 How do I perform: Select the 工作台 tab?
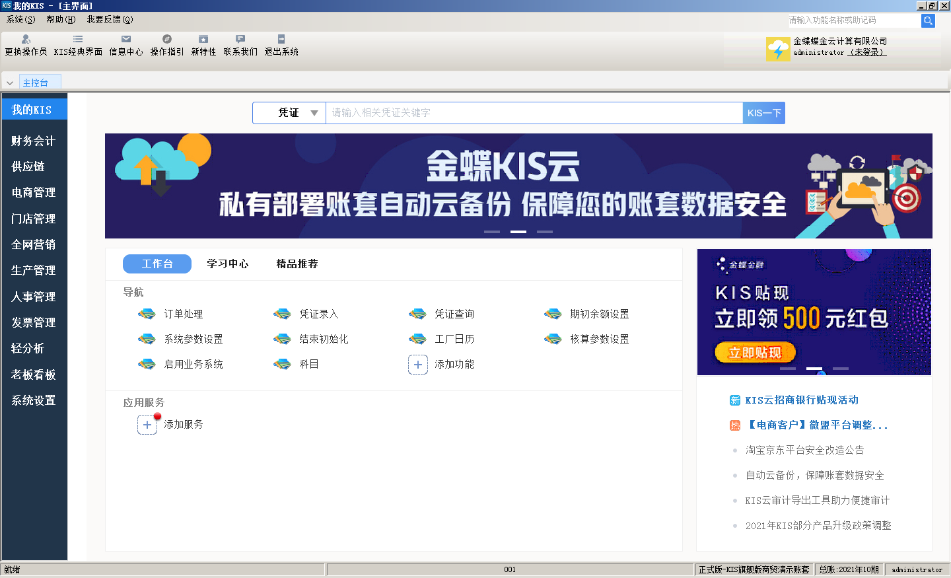(x=157, y=264)
